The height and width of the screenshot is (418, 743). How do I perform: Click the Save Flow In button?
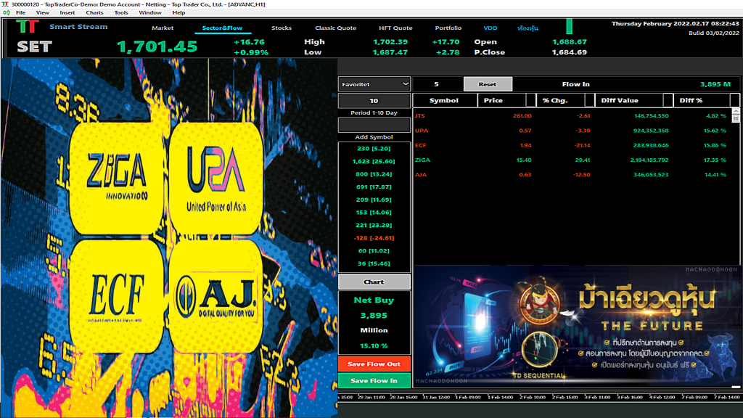click(x=374, y=380)
